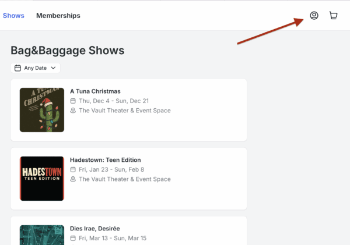Switch to the Memberships tab
The width and height of the screenshot is (350, 245).
pos(58,16)
